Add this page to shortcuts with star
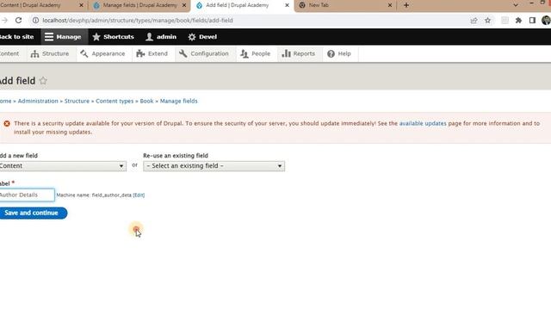Image resolution: width=551 pixels, height=310 pixels. [x=43, y=81]
